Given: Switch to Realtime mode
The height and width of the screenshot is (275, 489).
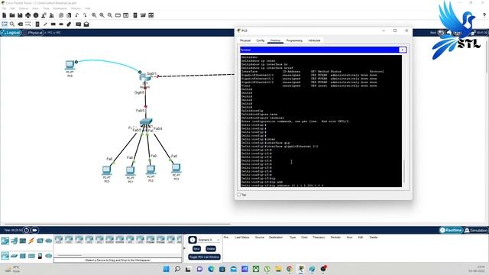Looking at the screenshot, I should 451,230.
